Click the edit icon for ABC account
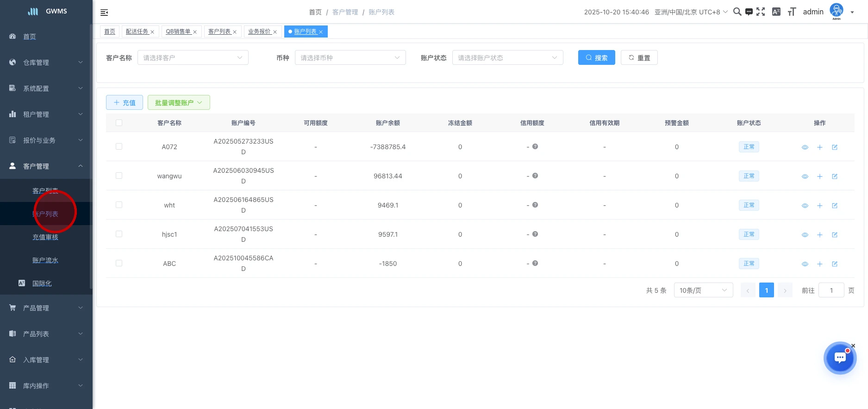The image size is (868, 409). (835, 264)
